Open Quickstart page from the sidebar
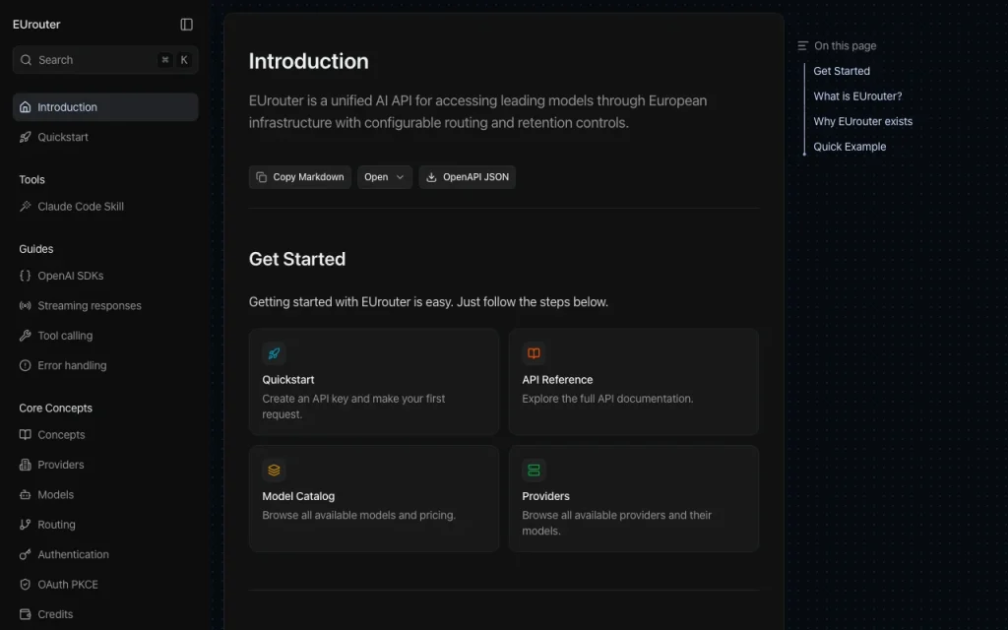The width and height of the screenshot is (1008, 630). pyautogui.click(x=105, y=137)
